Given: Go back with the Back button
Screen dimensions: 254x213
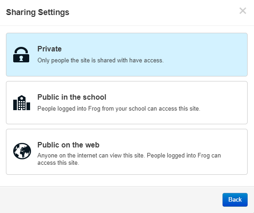Looking at the screenshot, I should coord(235,200).
